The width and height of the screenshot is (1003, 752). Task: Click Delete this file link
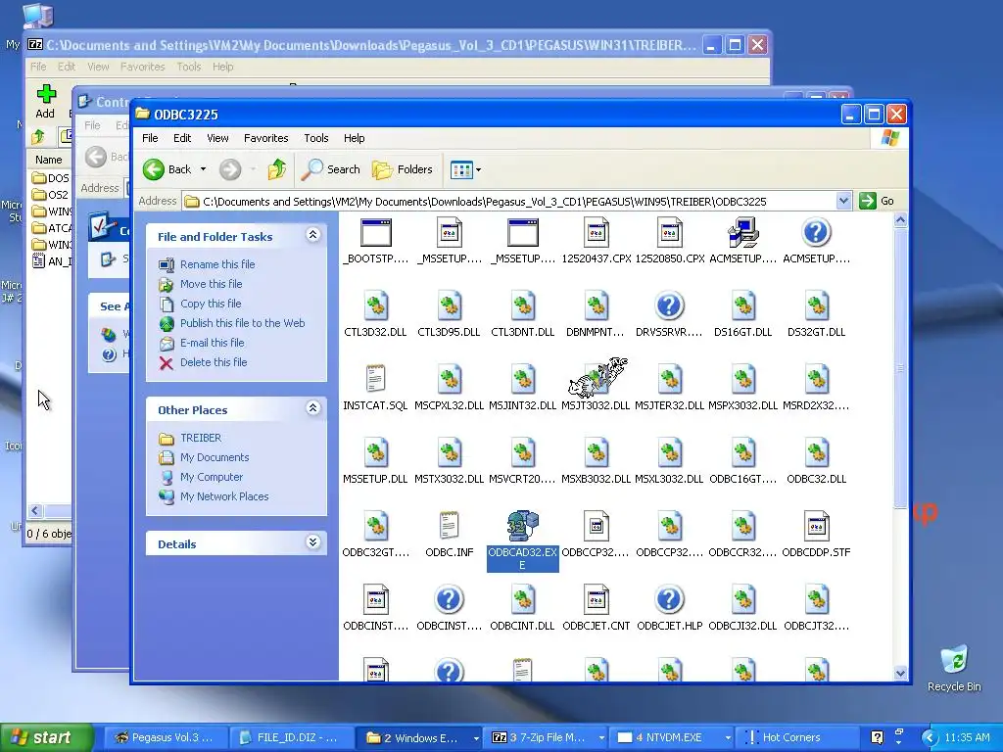[214, 362]
